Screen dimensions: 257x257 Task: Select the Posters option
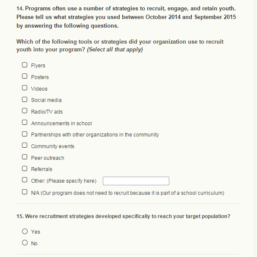(25, 76)
